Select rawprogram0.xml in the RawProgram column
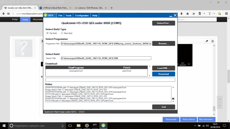Screen dimensions: 230x129 tap(76, 71)
